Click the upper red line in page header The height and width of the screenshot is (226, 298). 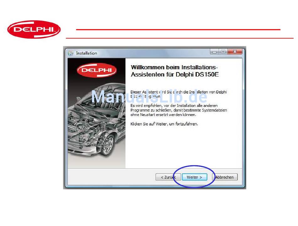[178, 30]
